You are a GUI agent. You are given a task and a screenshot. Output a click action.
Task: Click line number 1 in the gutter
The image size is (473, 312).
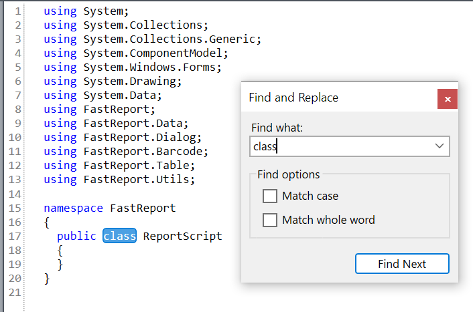point(17,11)
